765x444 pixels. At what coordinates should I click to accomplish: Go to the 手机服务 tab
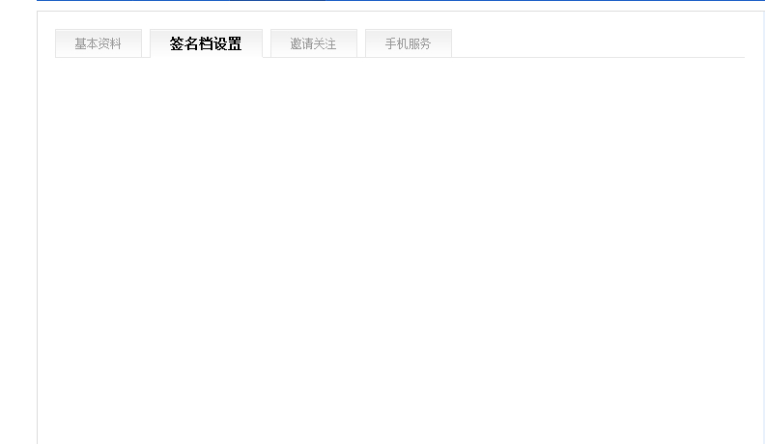tap(409, 43)
